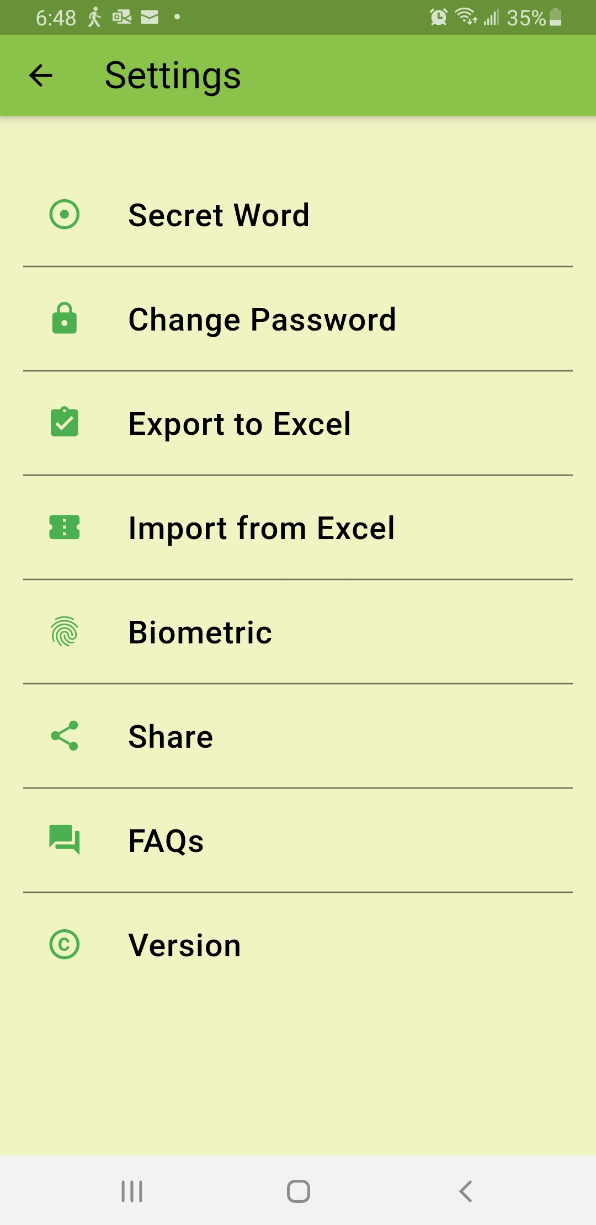View the Version entry

[x=184, y=945]
